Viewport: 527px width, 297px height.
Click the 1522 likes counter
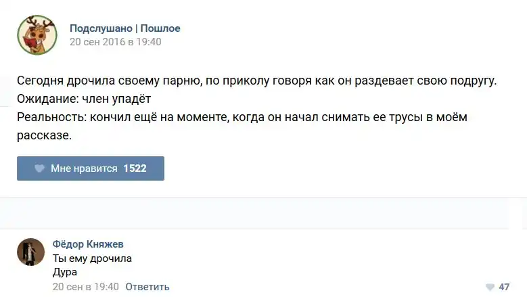coord(135,168)
